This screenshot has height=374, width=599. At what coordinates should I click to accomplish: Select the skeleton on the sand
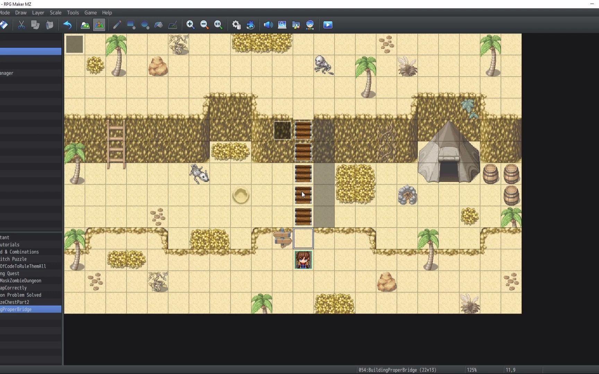pyautogui.click(x=324, y=65)
